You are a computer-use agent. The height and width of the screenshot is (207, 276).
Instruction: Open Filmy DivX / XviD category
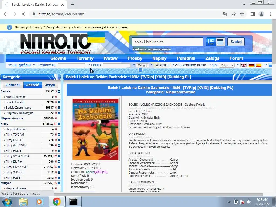[x=16, y=167]
